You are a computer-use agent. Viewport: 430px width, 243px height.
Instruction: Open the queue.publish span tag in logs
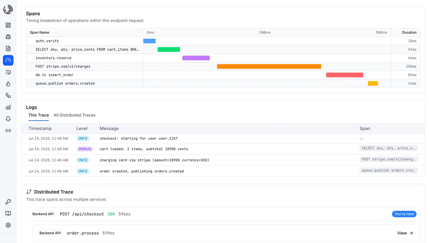[x=389, y=170]
